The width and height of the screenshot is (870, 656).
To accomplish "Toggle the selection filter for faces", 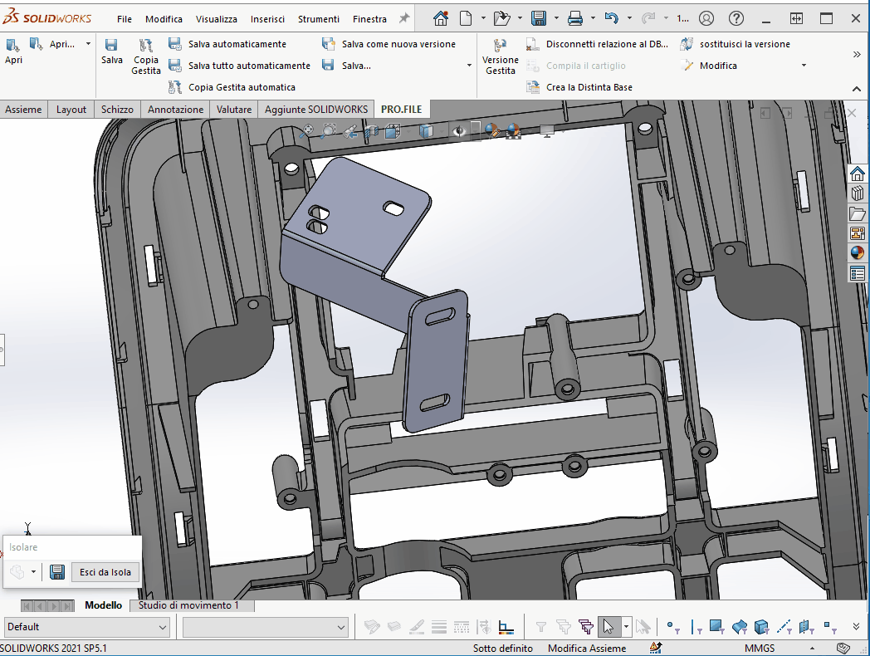I will pos(716,627).
